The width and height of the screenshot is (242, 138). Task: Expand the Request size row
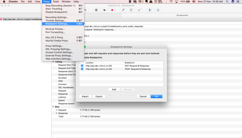click(57, 110)
